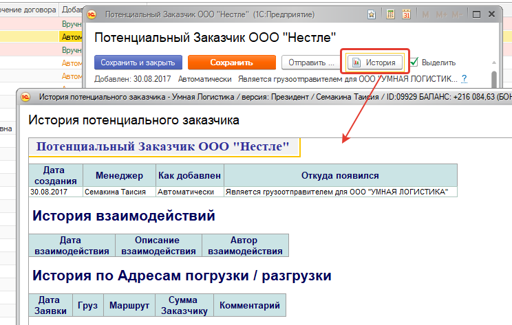Select 'Описание взаимодействия' column header
The image size is (512, 325).
pyautogui.click(x=158, y=245)
